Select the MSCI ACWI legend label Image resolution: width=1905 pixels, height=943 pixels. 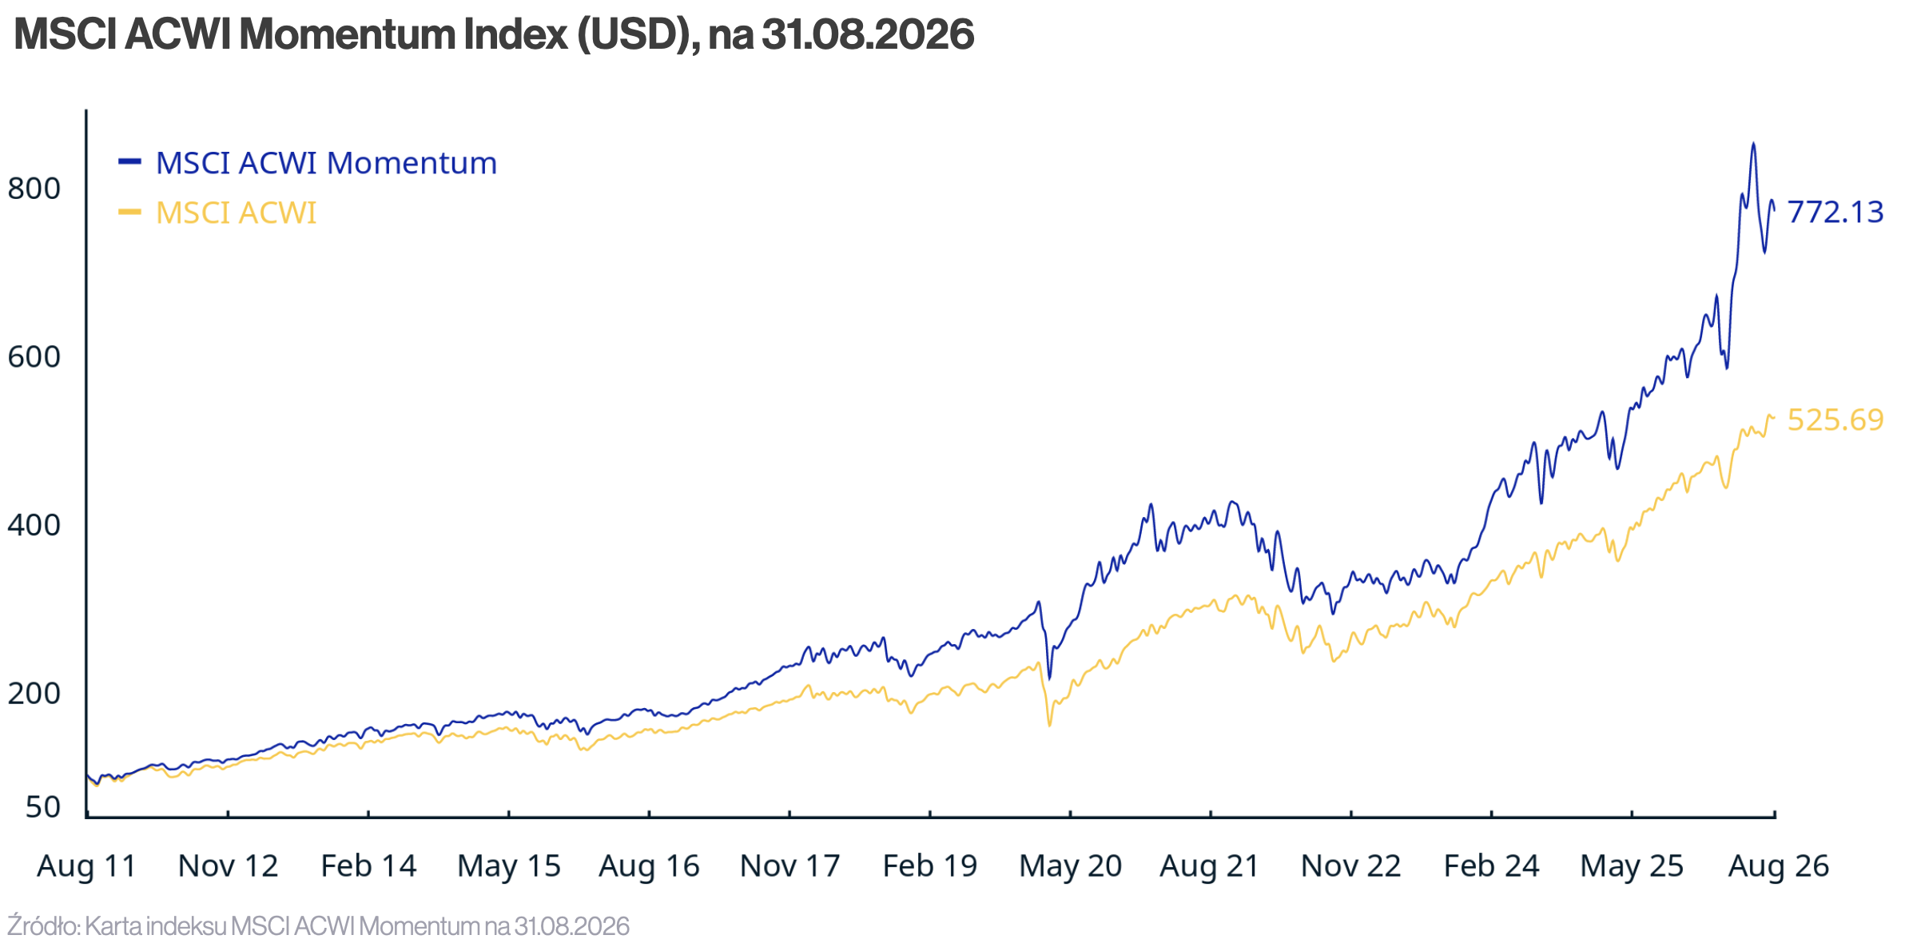point(236,213)
